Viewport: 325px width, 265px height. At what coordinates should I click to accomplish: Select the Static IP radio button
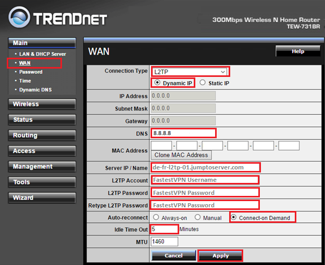203,83
